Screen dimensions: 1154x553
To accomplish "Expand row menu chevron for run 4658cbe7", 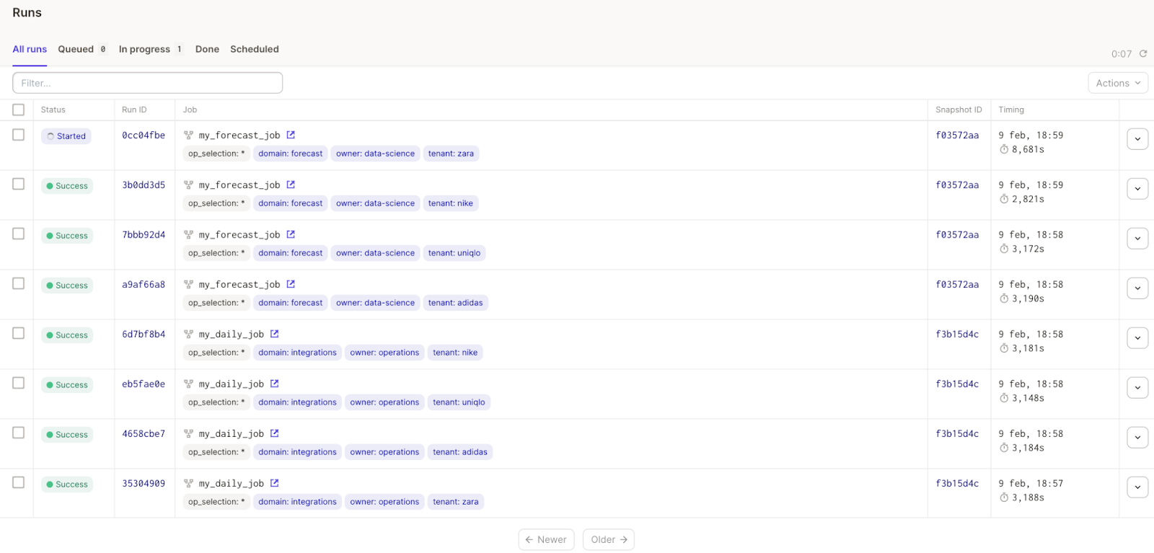I will coord(1137,438).
